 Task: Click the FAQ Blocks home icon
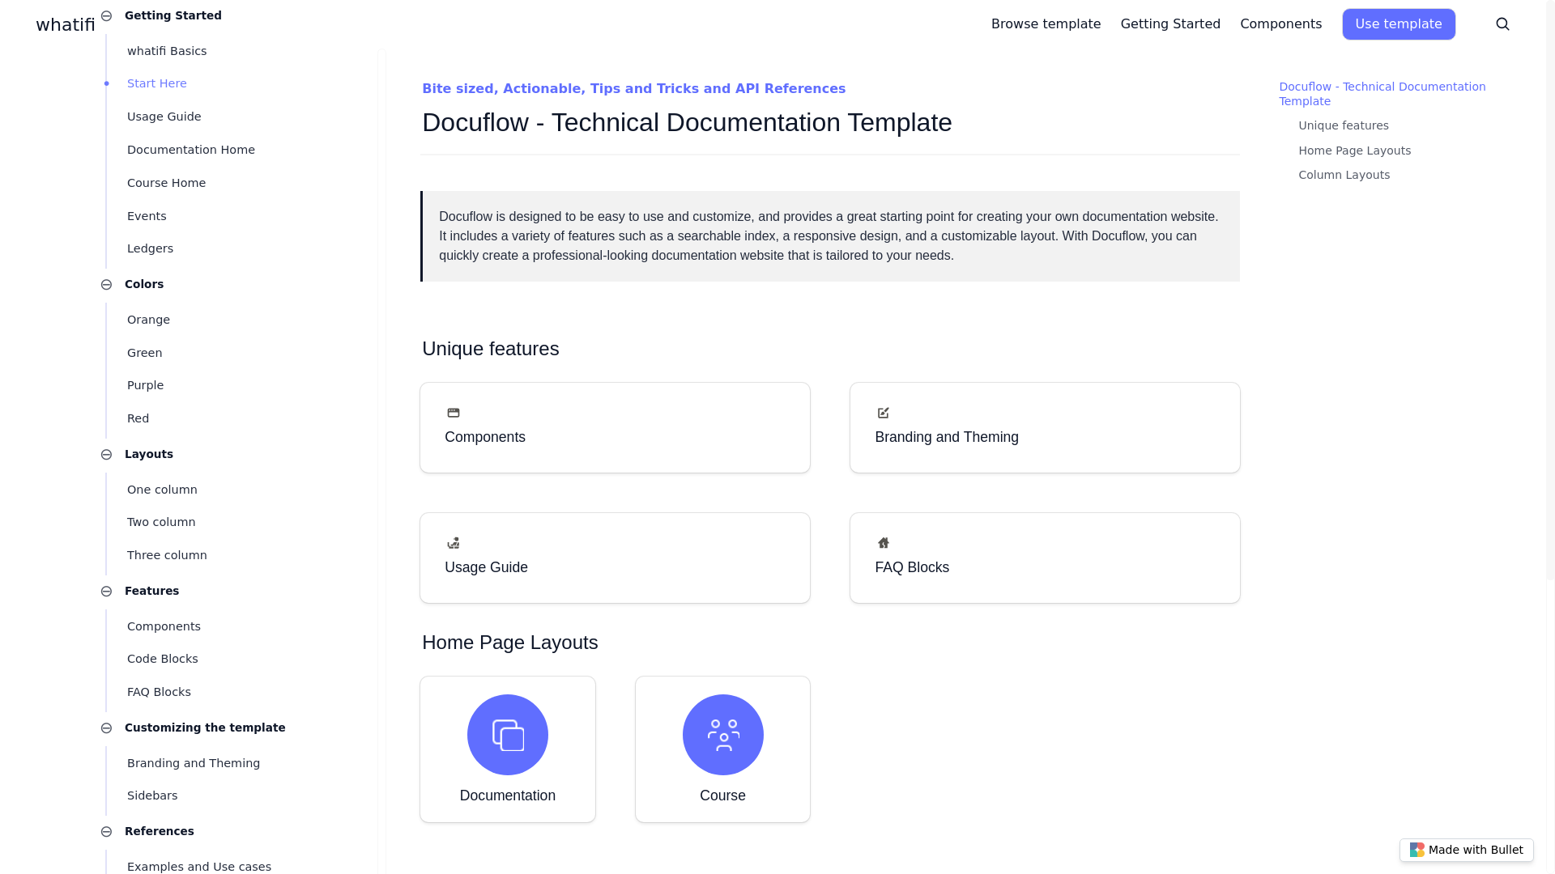click(884, 543)
